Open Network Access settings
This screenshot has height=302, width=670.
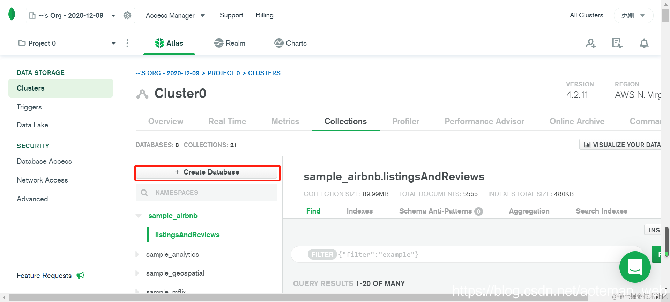click(43, 180)
